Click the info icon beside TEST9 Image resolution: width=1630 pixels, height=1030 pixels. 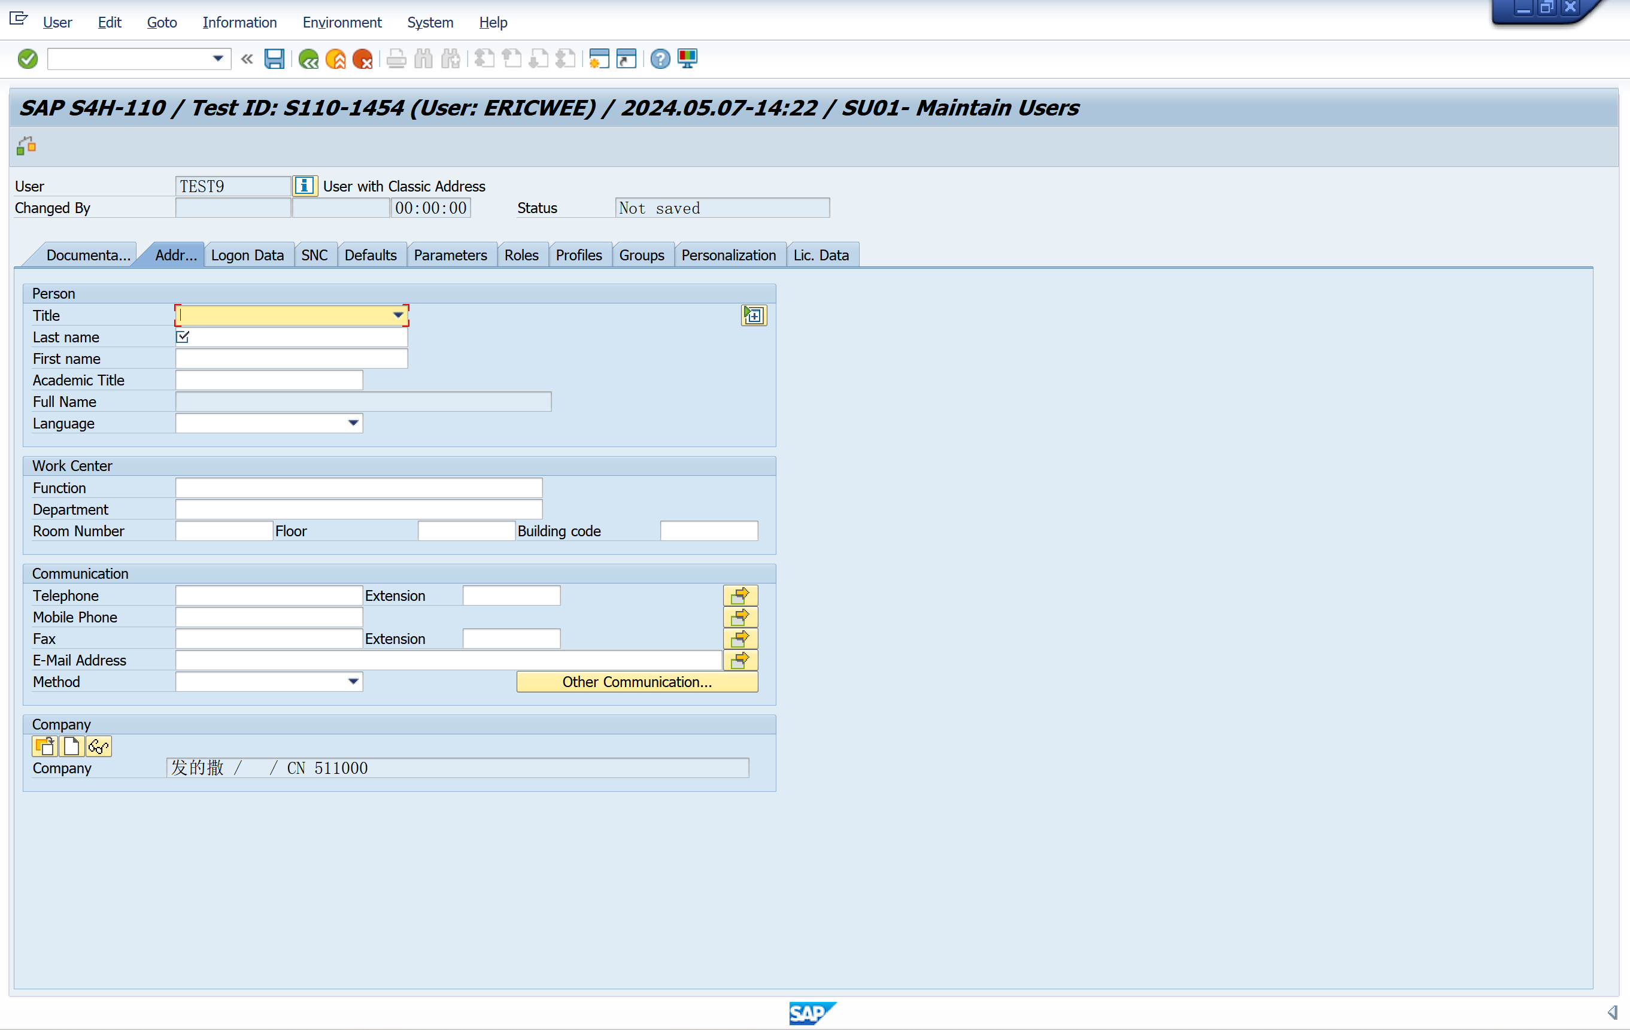[x=305, y=186]
